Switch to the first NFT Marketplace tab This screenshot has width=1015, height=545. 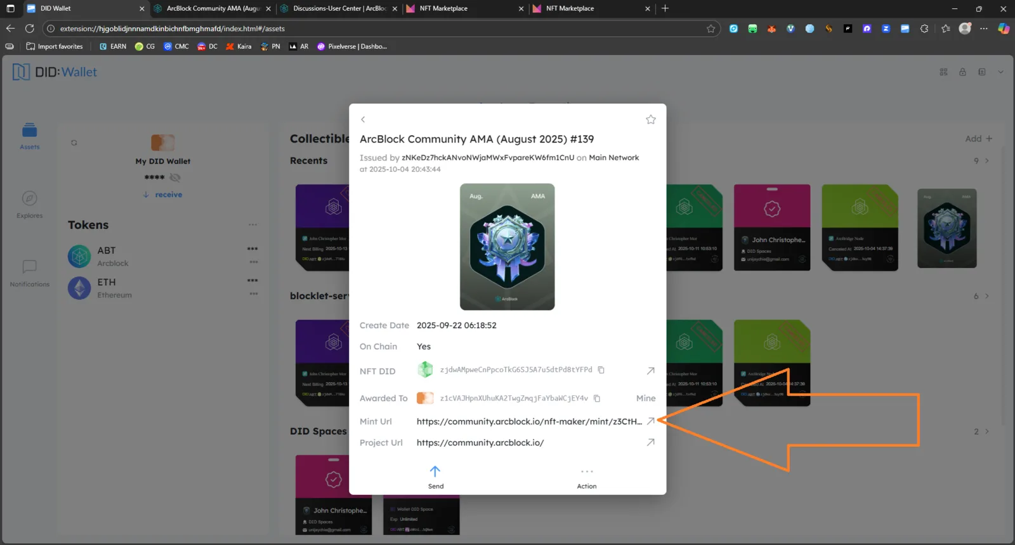click(x=465, y=9)
